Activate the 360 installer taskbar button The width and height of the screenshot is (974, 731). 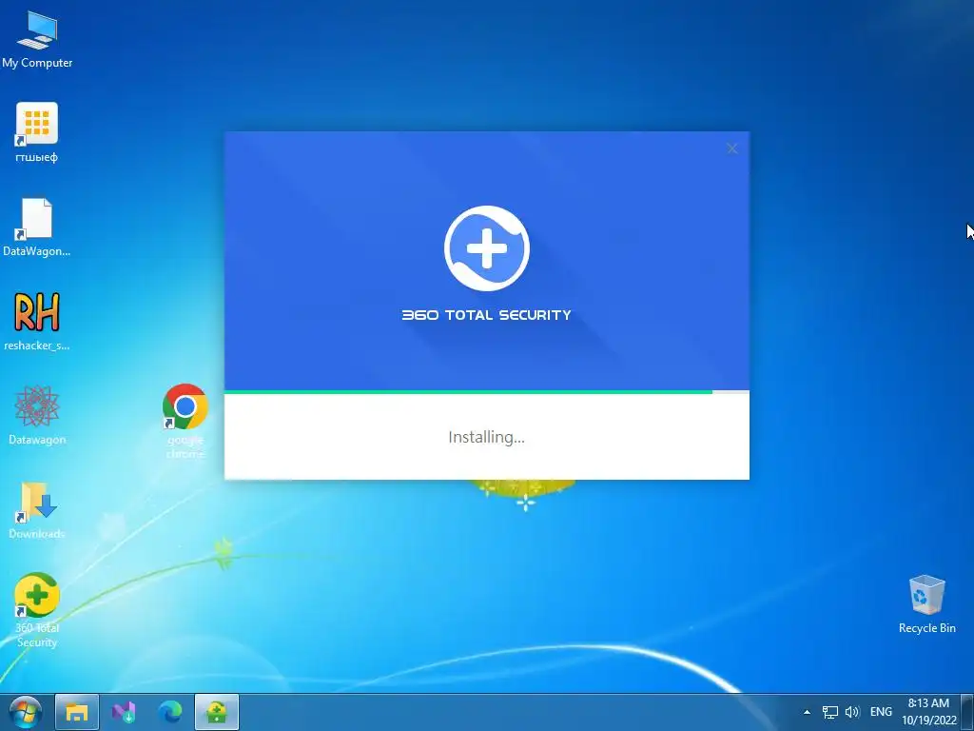[217, 712]
